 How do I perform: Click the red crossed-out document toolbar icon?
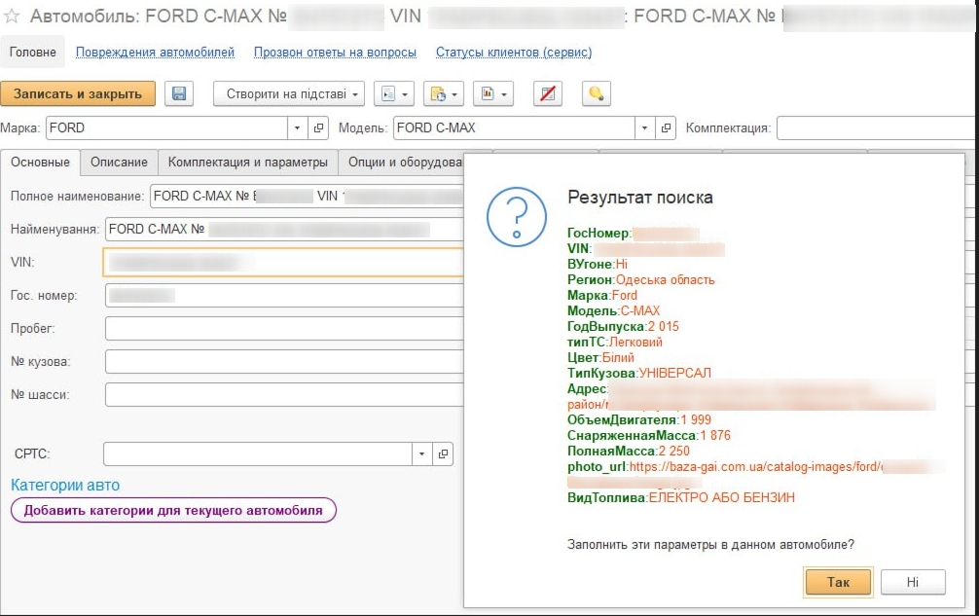point(549,93)
